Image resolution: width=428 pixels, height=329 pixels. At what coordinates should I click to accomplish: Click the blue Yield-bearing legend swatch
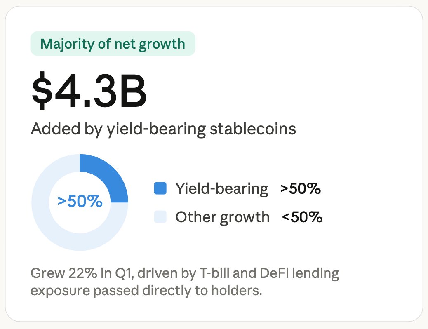click(x=160, y=188)
